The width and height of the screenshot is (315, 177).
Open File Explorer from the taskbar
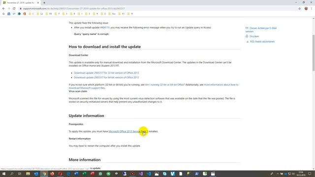pos(28,174)
